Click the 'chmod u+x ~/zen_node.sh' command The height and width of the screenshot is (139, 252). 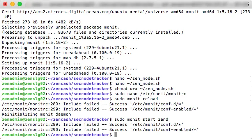point(144,89)
